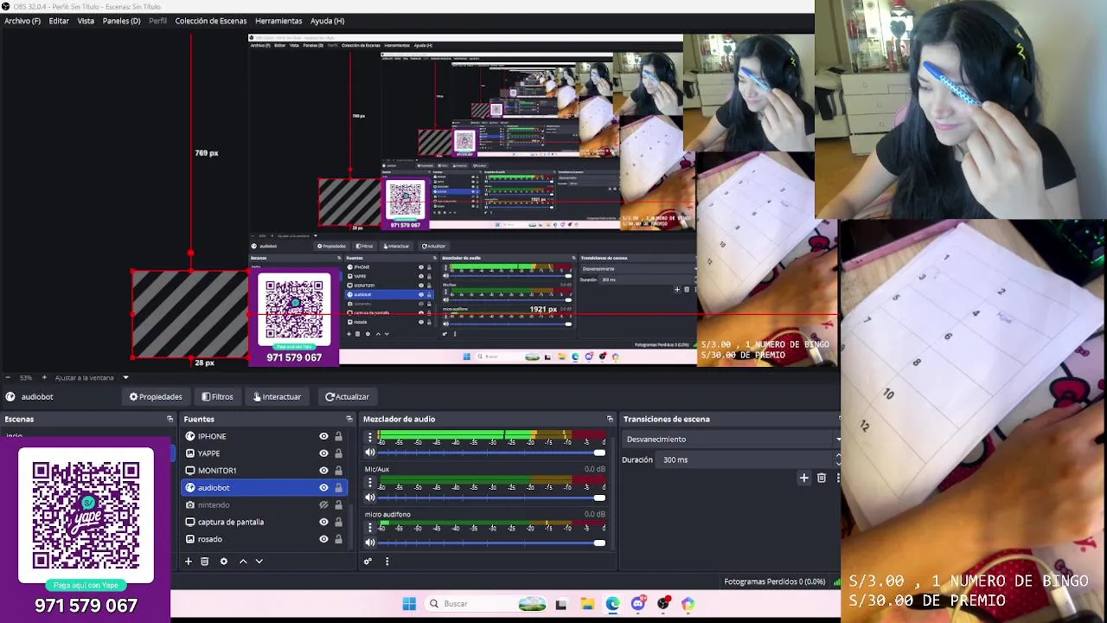The height and width of the screenshot is (623, 1107).
Task: Open first mixer channel options dots
Action: click(x=369, y=437)
